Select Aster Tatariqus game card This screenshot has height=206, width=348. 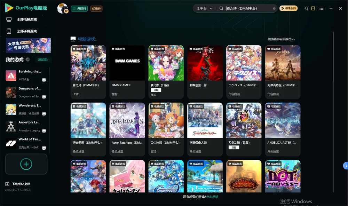tap(127, 129)
